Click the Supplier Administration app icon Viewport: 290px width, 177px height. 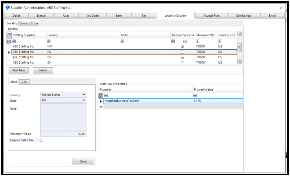click(x=8, y=8)
